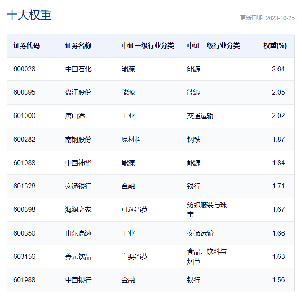The height and width of the screenshot is (296, 302).
Task: Click the 权重(%) column header
Action: [x=275, y=46]
